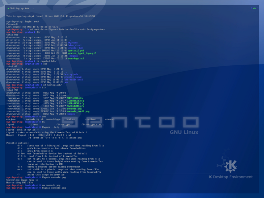This screenshot has width=264, height=198.
Task: Click the "fbres" completion suggestion
Action: [x=35, y=124]
